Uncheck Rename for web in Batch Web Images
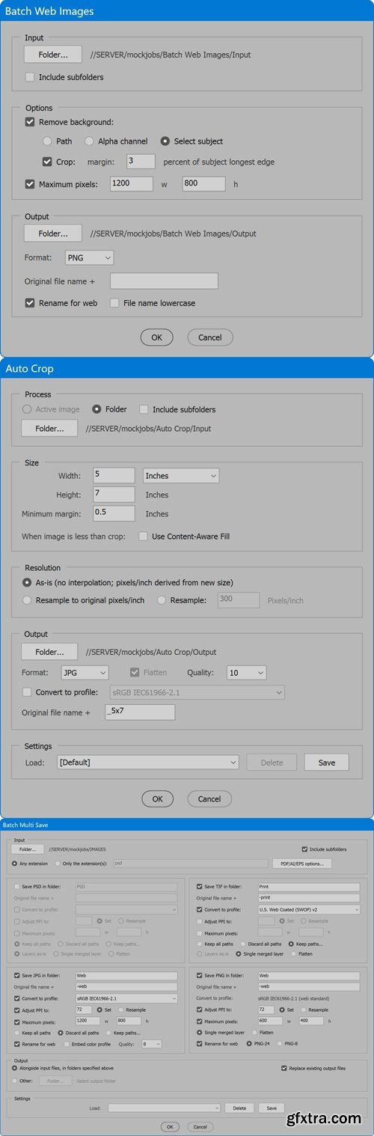The image size is (374, 1136). (30, 303)
